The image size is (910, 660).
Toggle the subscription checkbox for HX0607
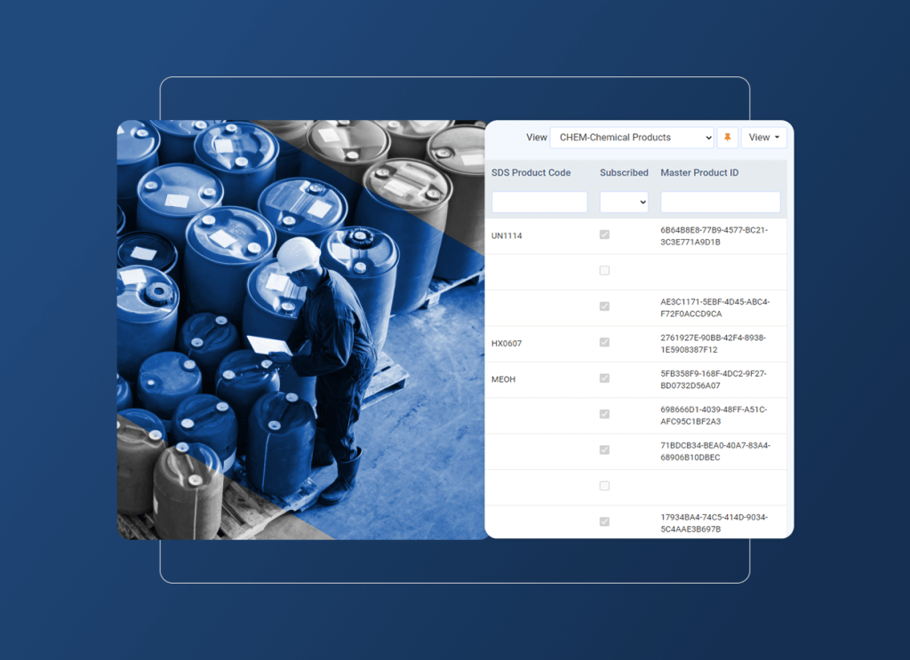(x=604, y=342)
